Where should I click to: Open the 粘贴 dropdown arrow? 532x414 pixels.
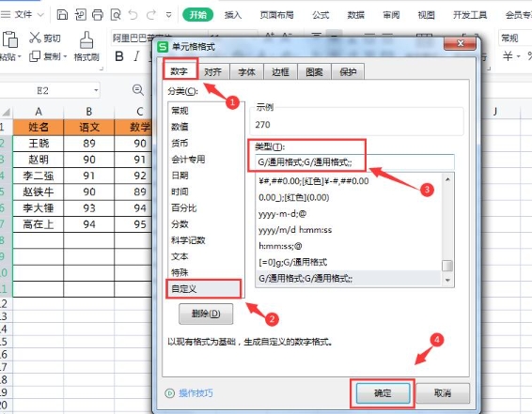point(20,56)
